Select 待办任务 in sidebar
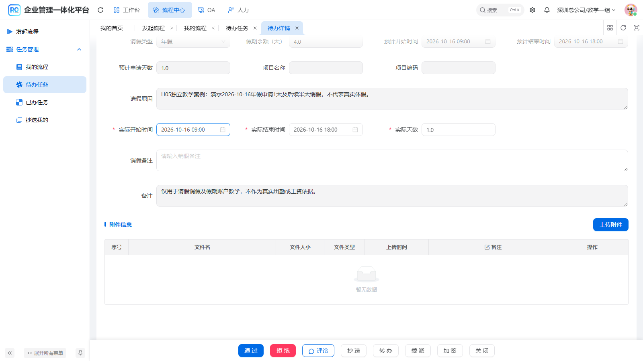 [x=45, y=85]
